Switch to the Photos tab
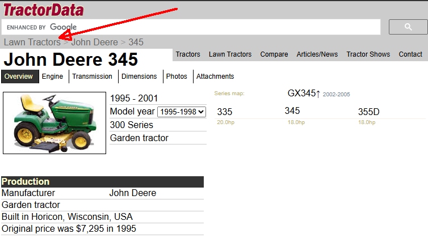 click(177, 76)
